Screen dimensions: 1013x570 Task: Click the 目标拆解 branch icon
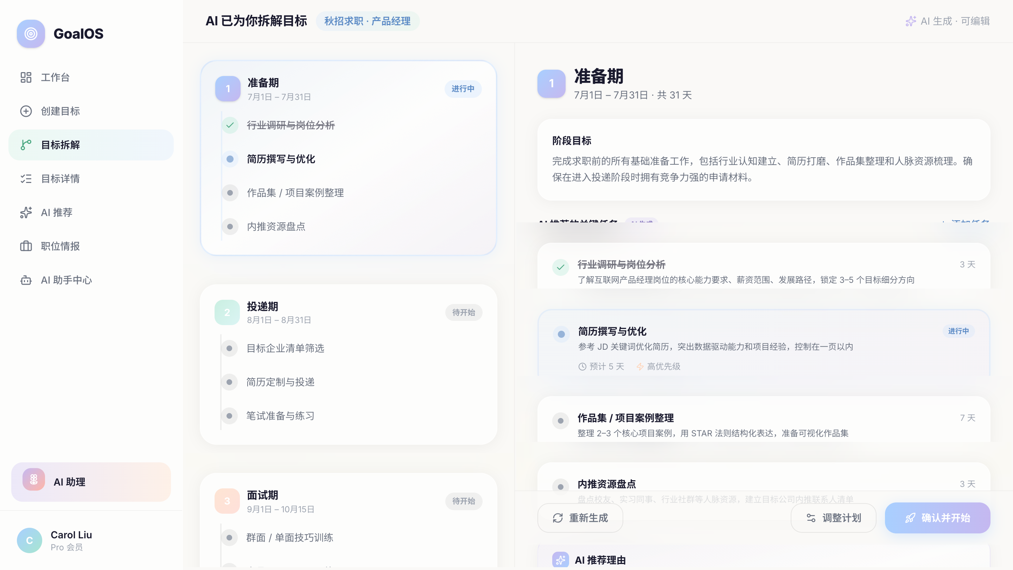(26, 145)
